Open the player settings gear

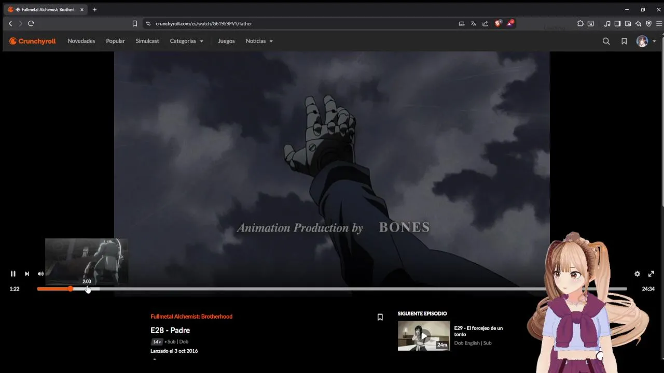[637, 274]
